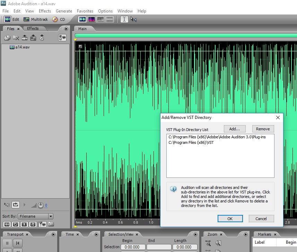Close the Zoom panel tab
297x252 pixels.
tap(221, 235)
